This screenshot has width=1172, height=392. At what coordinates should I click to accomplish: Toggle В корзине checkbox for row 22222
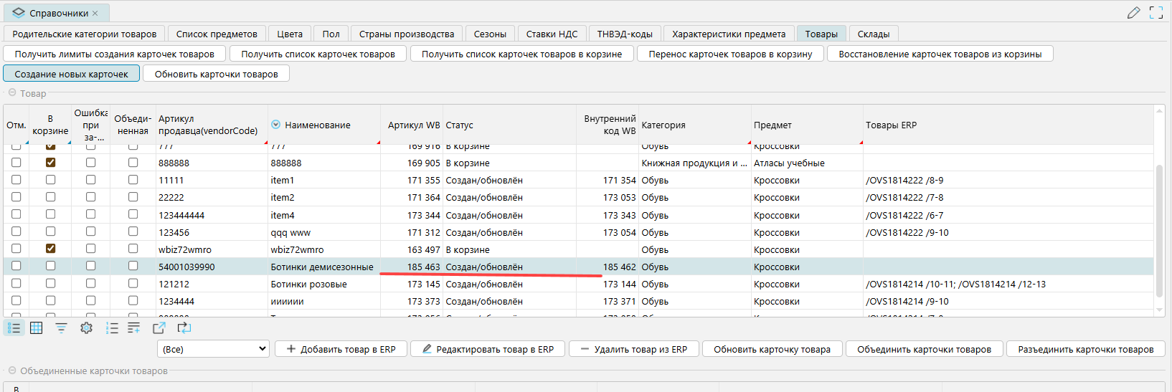coord(50,197)
